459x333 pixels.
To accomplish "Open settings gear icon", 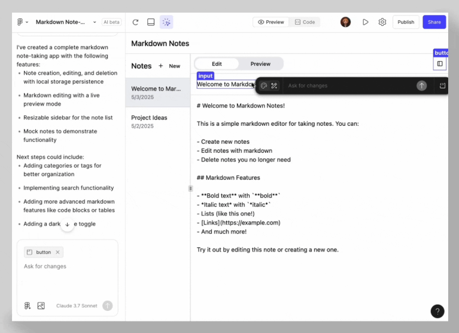I will [x=382, y=22].
